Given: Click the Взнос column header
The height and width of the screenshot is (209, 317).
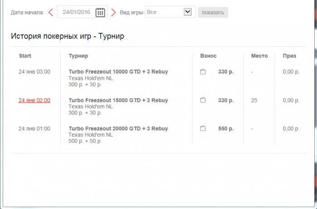Looking at the screenshot, I should coord(208,56).
